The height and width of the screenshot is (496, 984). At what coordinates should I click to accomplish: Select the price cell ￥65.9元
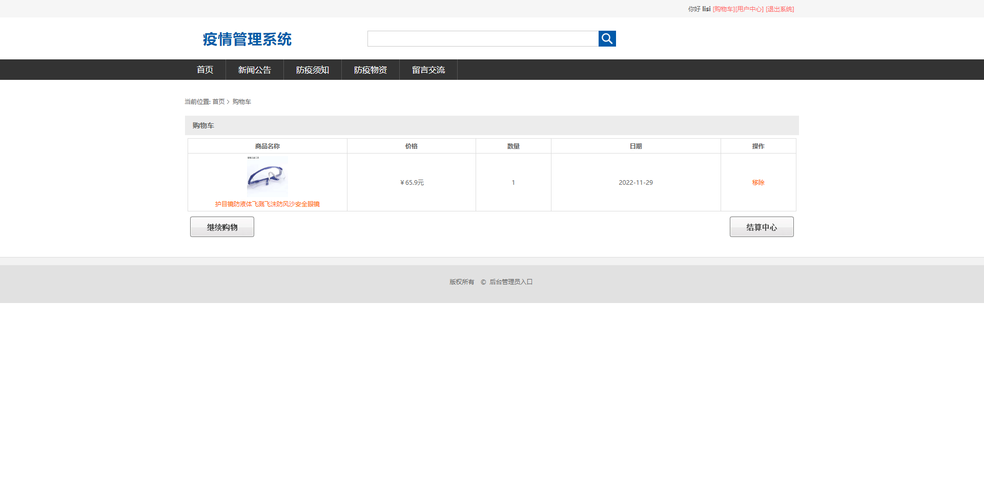click(x=412, y=183)
